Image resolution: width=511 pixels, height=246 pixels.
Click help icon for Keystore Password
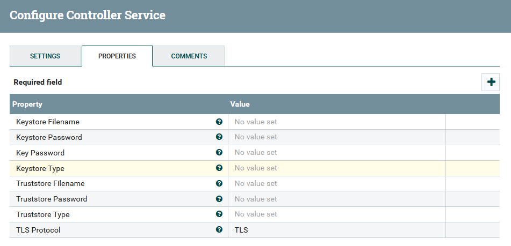click(219, 137)
